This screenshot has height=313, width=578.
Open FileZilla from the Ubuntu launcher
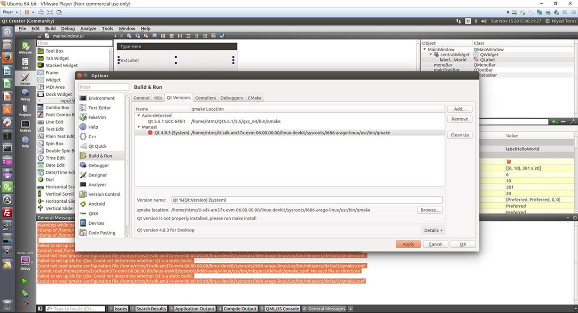click(x=7, y=213)
